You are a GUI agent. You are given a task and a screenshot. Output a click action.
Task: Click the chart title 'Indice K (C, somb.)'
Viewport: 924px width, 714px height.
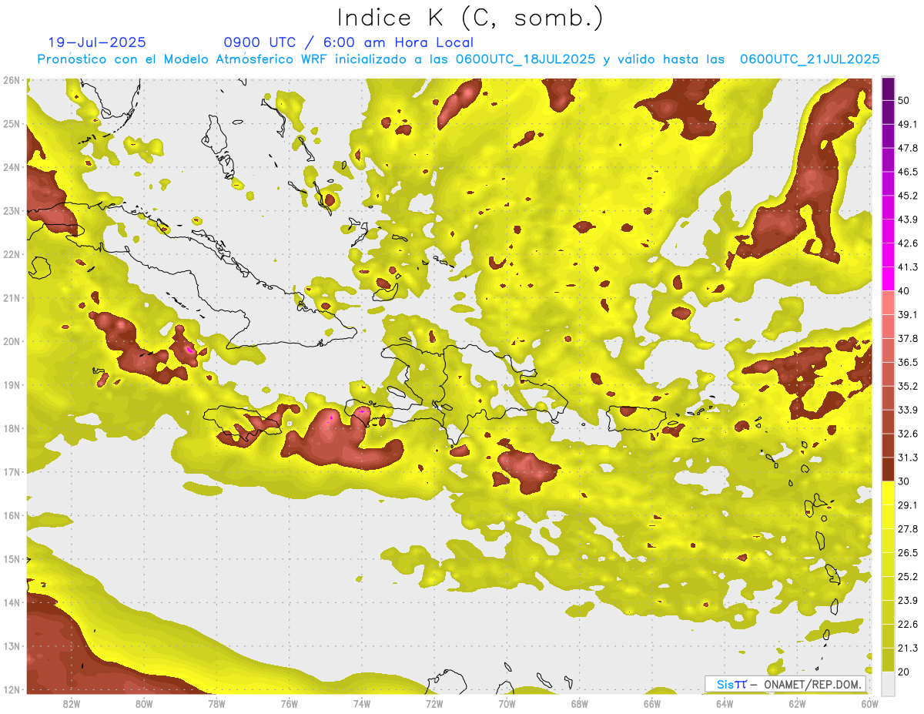coord(470,18)
